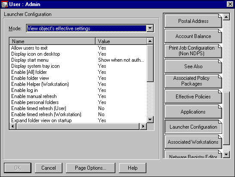This screenshot has width=235, height=177.
Task: Click the Name column header
Action: [53, 41]
